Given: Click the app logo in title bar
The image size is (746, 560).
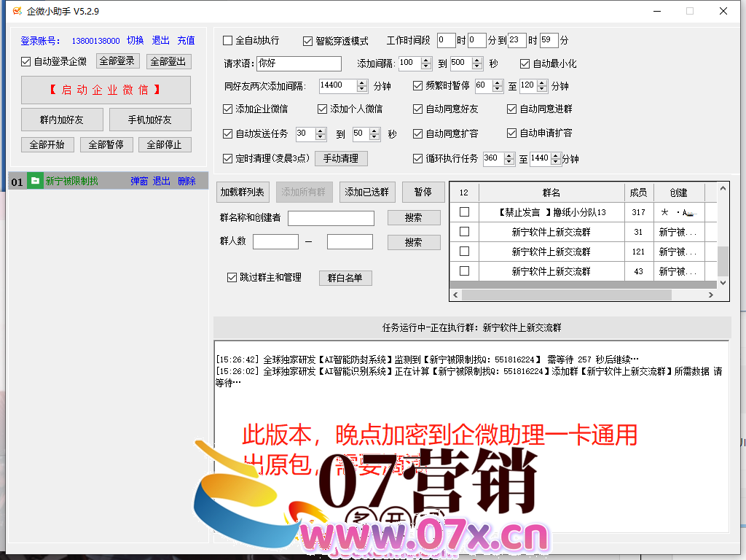Looking at the screenshot, I should click(x=17, y=11).
